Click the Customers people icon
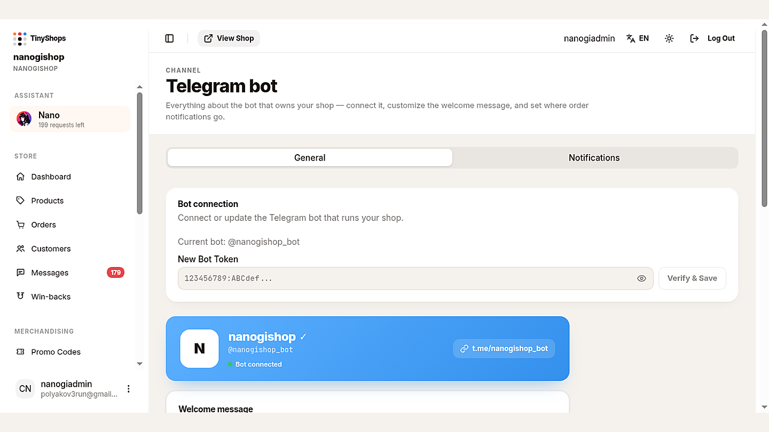The image size is (769, 432). pyautogui.click(x=20, y=249)
